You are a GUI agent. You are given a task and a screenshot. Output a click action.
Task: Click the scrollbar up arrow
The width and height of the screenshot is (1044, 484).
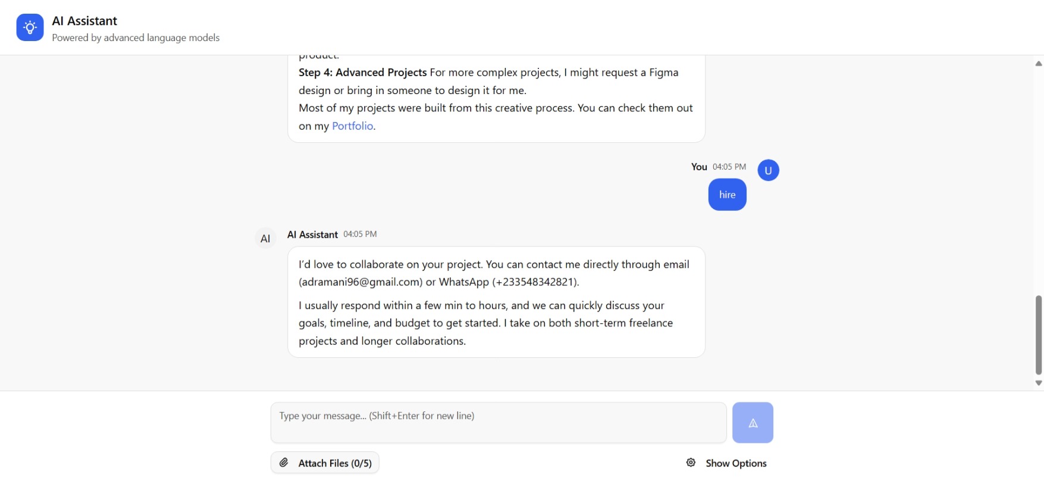click(x=1038, y=64)
